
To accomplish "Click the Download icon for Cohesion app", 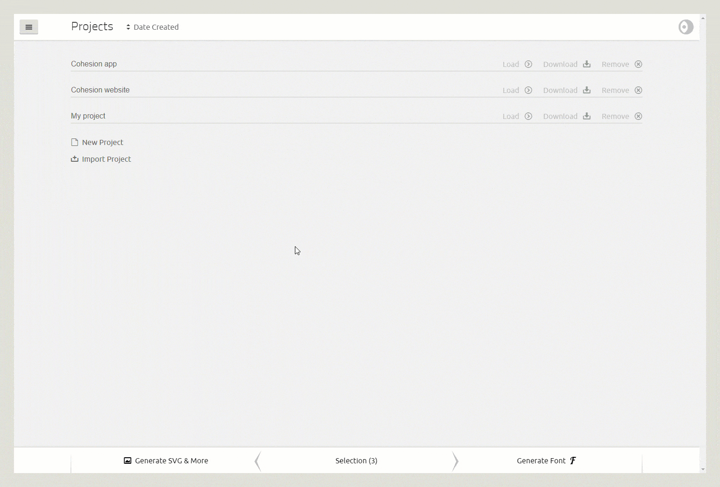I will click(x=587, y=64).
